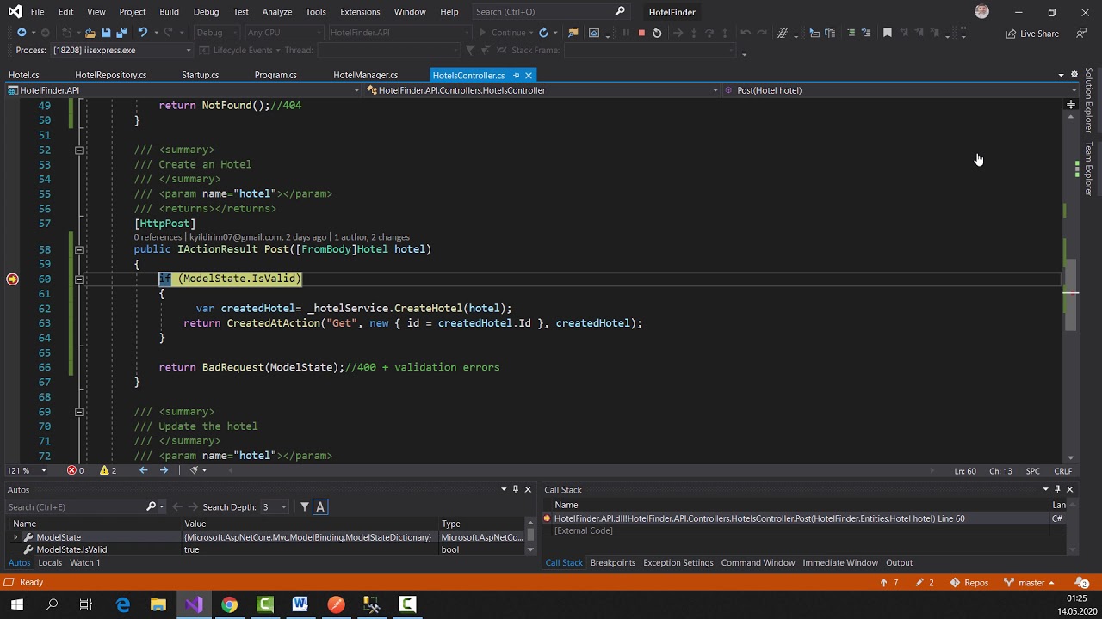Restart debugging with the circular arrow icon
1102x619 pixels.
pos(657,33)
